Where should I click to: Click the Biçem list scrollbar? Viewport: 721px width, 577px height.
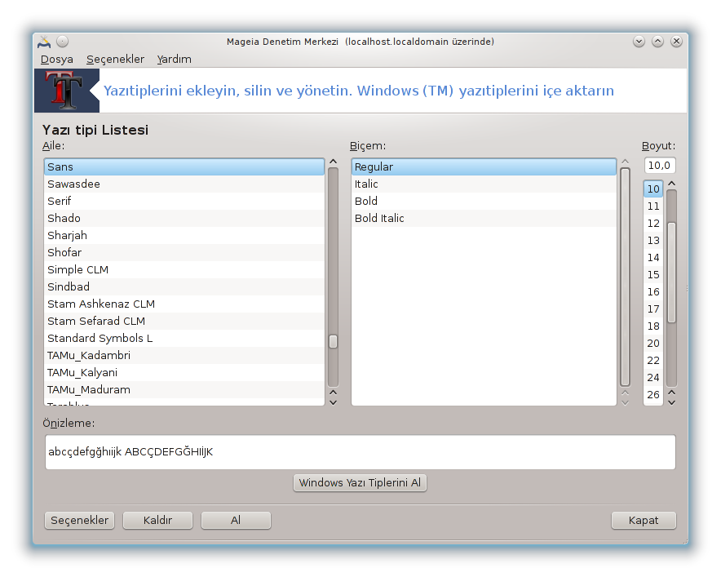pyautogui.click(x=625, y=277)
